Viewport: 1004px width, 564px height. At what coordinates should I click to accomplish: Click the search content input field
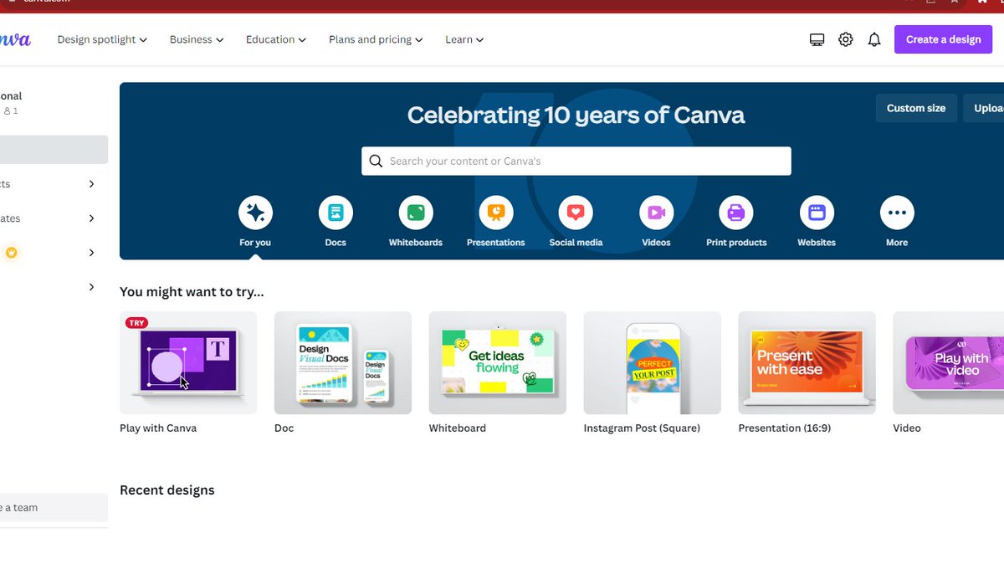click(576, 161)
